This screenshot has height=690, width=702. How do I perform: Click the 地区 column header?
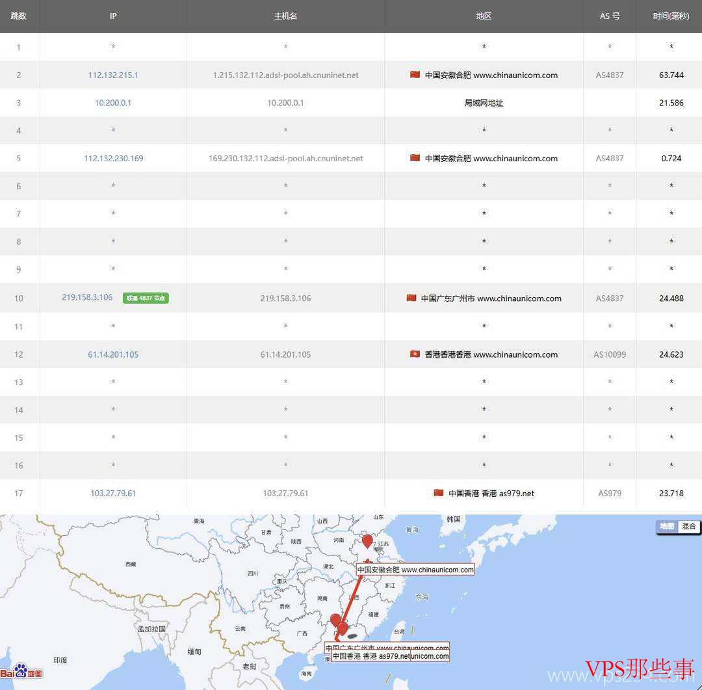[484, 16]
